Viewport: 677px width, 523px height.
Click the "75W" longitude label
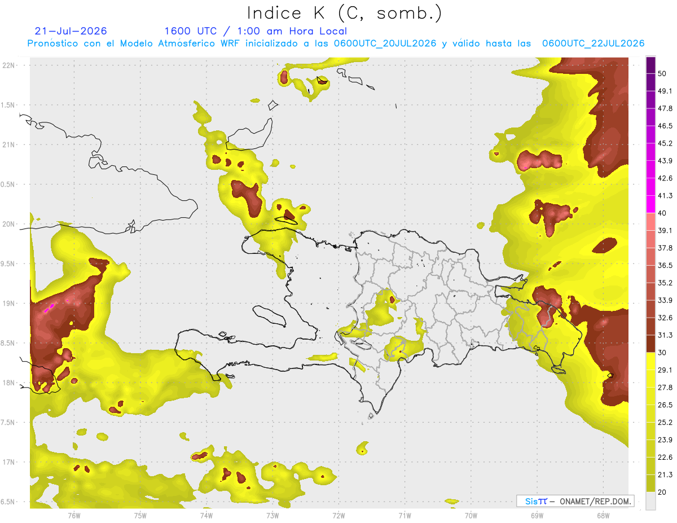(x=140, y=516)
